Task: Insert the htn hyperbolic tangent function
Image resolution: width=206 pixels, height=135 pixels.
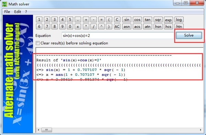Action: tap(179, 26)
